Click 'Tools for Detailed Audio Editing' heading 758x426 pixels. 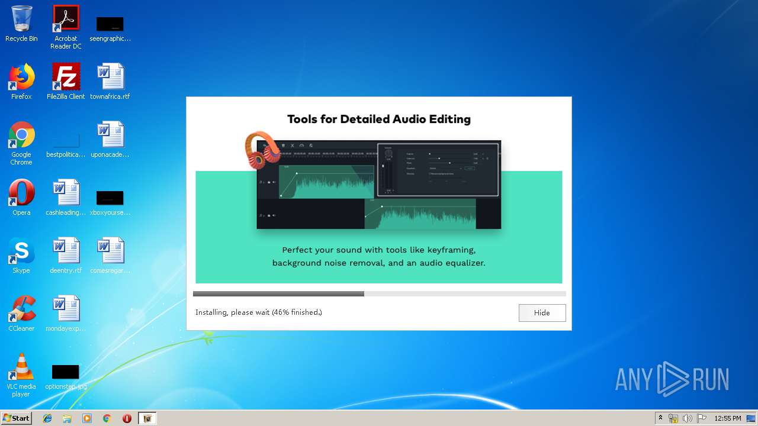(379, 119)
